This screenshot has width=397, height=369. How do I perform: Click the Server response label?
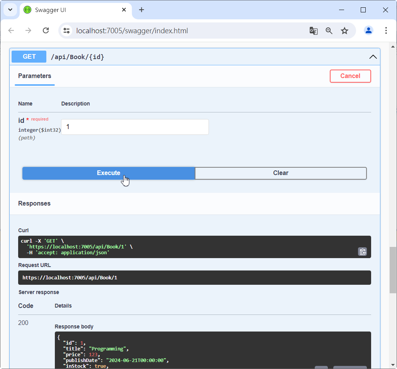[x=39, y=292]
